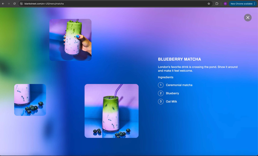Screen dimensions: 258x156
Task: Click the circled number 2 icon
Action: click(x=161, y=93)
